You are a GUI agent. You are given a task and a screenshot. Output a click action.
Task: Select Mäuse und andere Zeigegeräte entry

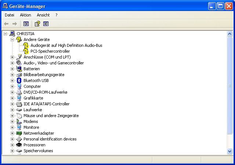click(51, 116)
